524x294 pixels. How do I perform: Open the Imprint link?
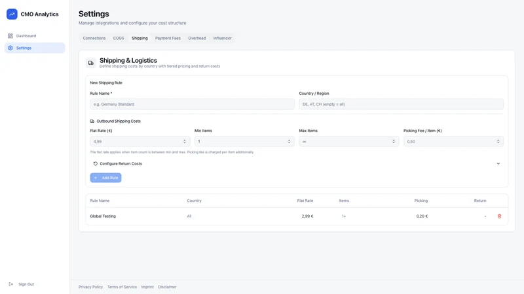tap(147, 287)
